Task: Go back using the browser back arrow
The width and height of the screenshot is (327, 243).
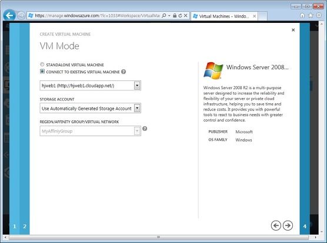Action: [9, 15]
